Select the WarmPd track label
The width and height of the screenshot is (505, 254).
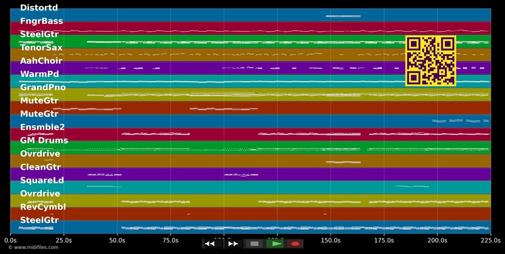(x=39, y=74)
